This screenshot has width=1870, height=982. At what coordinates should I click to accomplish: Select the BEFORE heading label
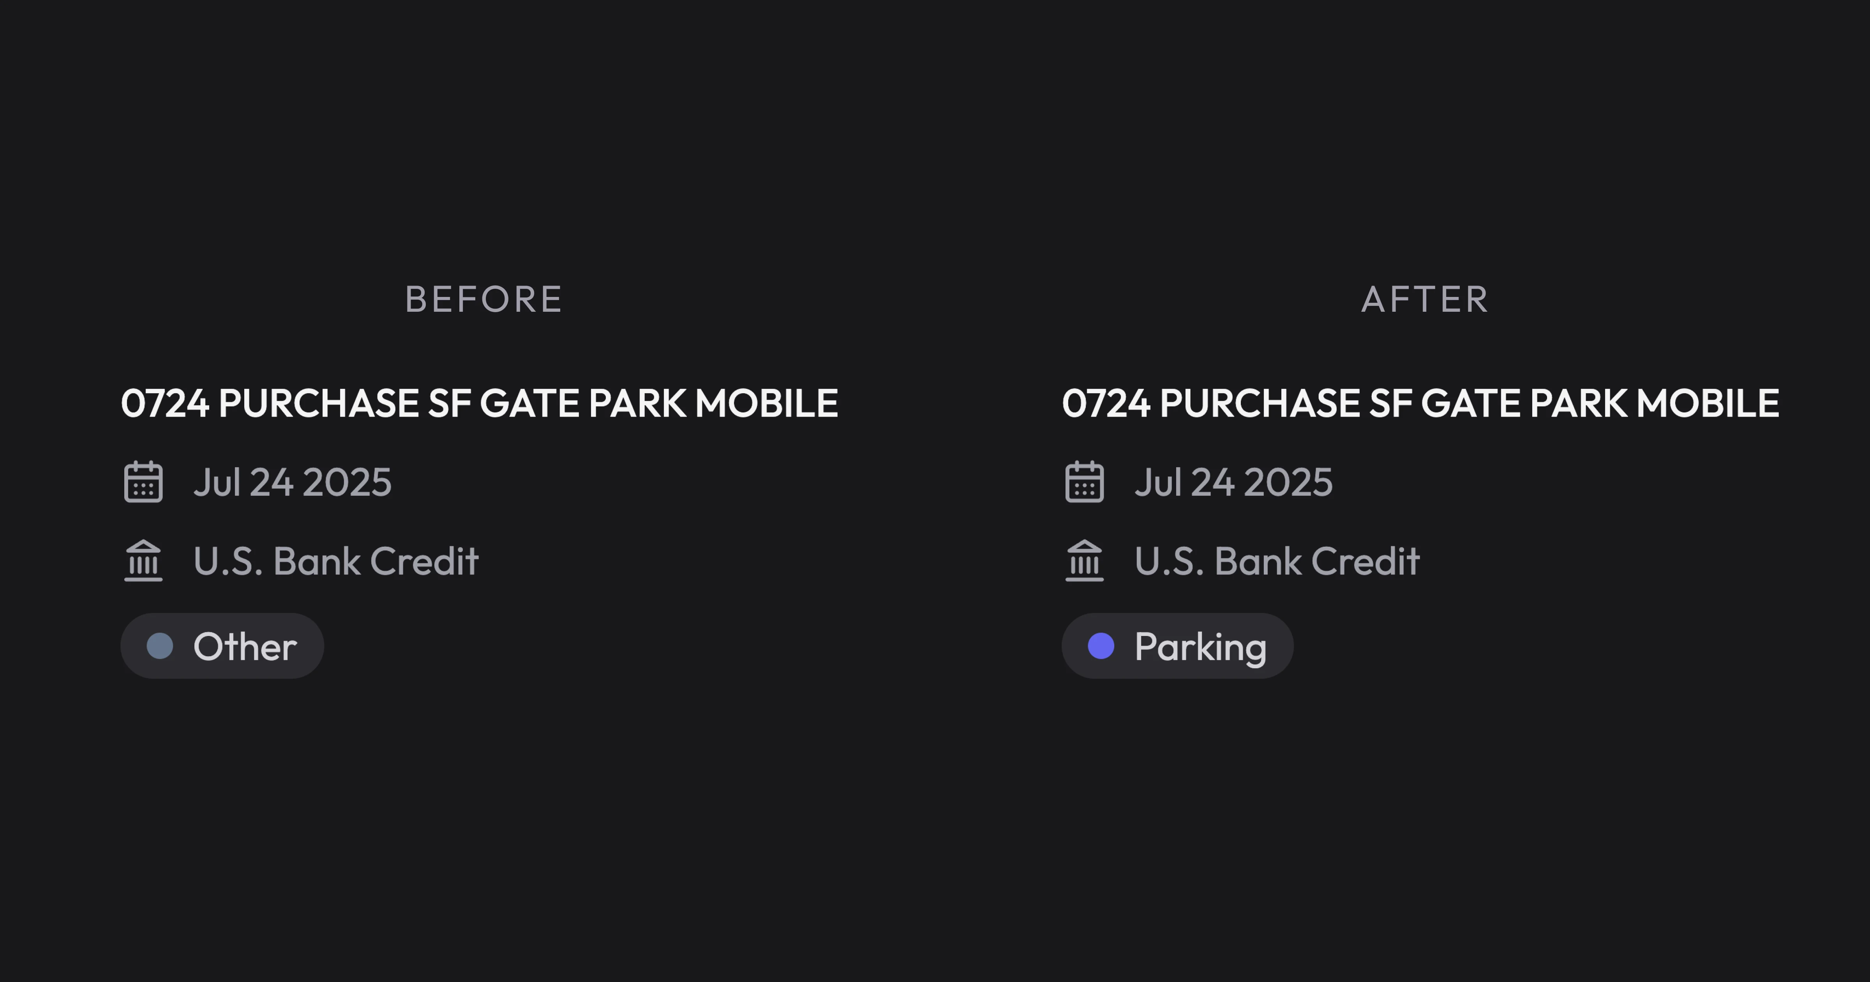483,299
